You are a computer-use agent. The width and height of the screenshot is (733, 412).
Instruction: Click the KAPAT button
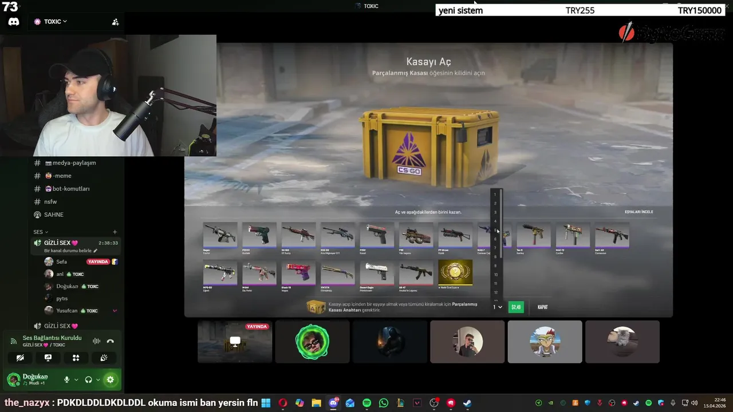click(542, 307)
